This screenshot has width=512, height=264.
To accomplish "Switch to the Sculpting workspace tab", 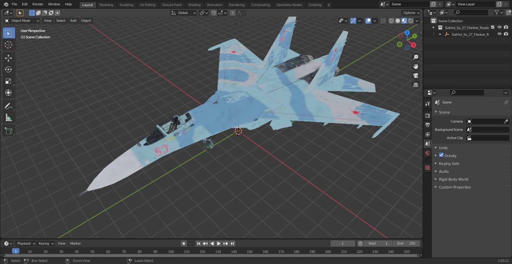I will (126, 5).
